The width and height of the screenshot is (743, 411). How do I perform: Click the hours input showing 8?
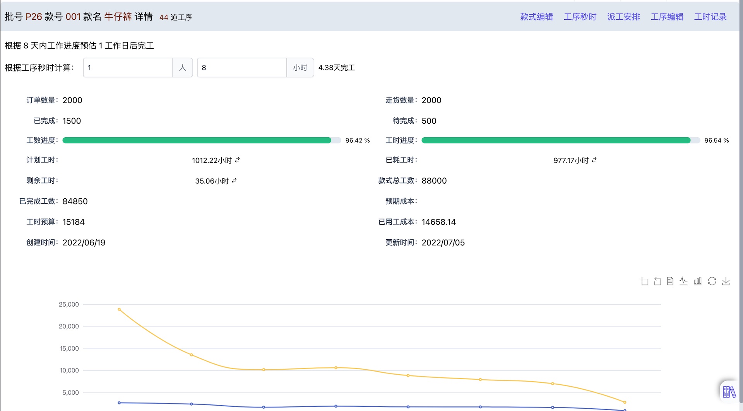(242, 67)
